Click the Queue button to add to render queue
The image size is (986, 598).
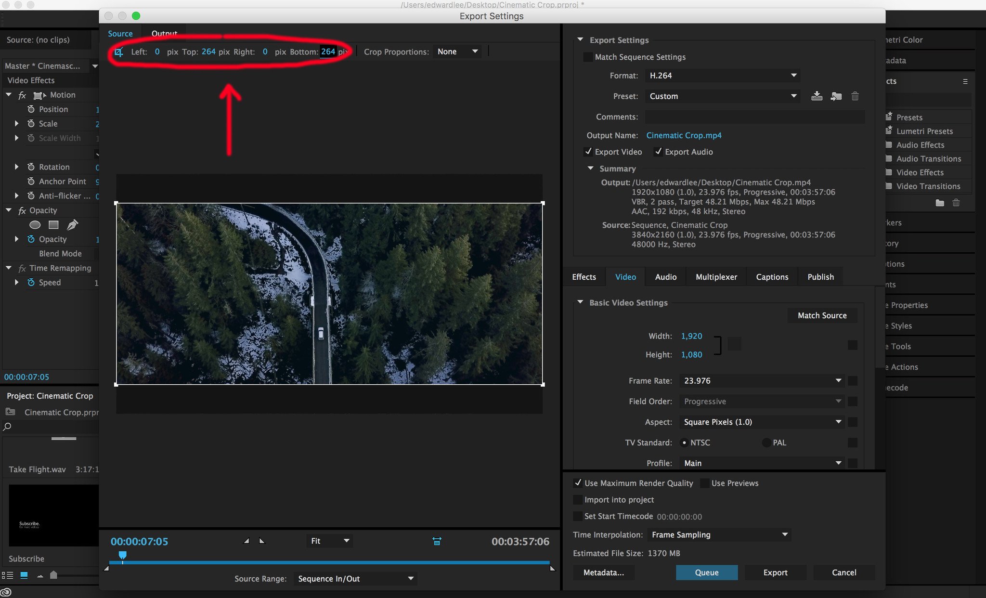(706, 572)
